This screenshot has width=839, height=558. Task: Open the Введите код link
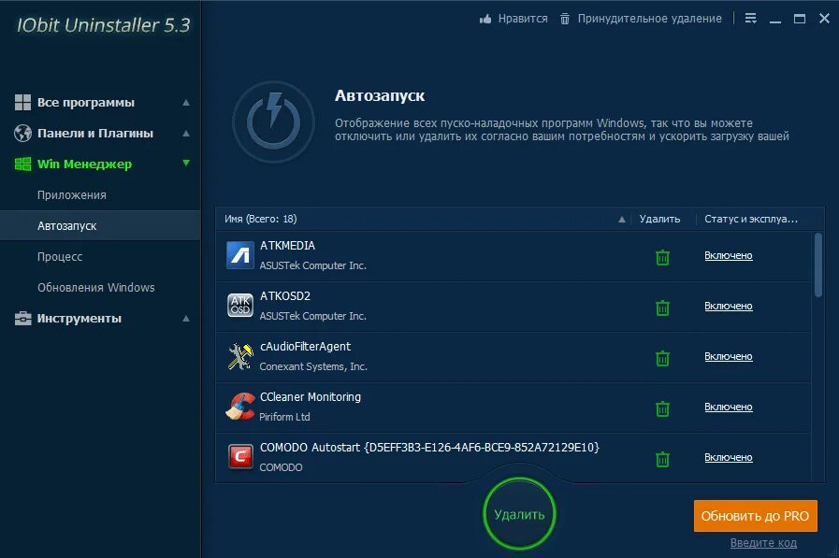(x=763, y=542)
